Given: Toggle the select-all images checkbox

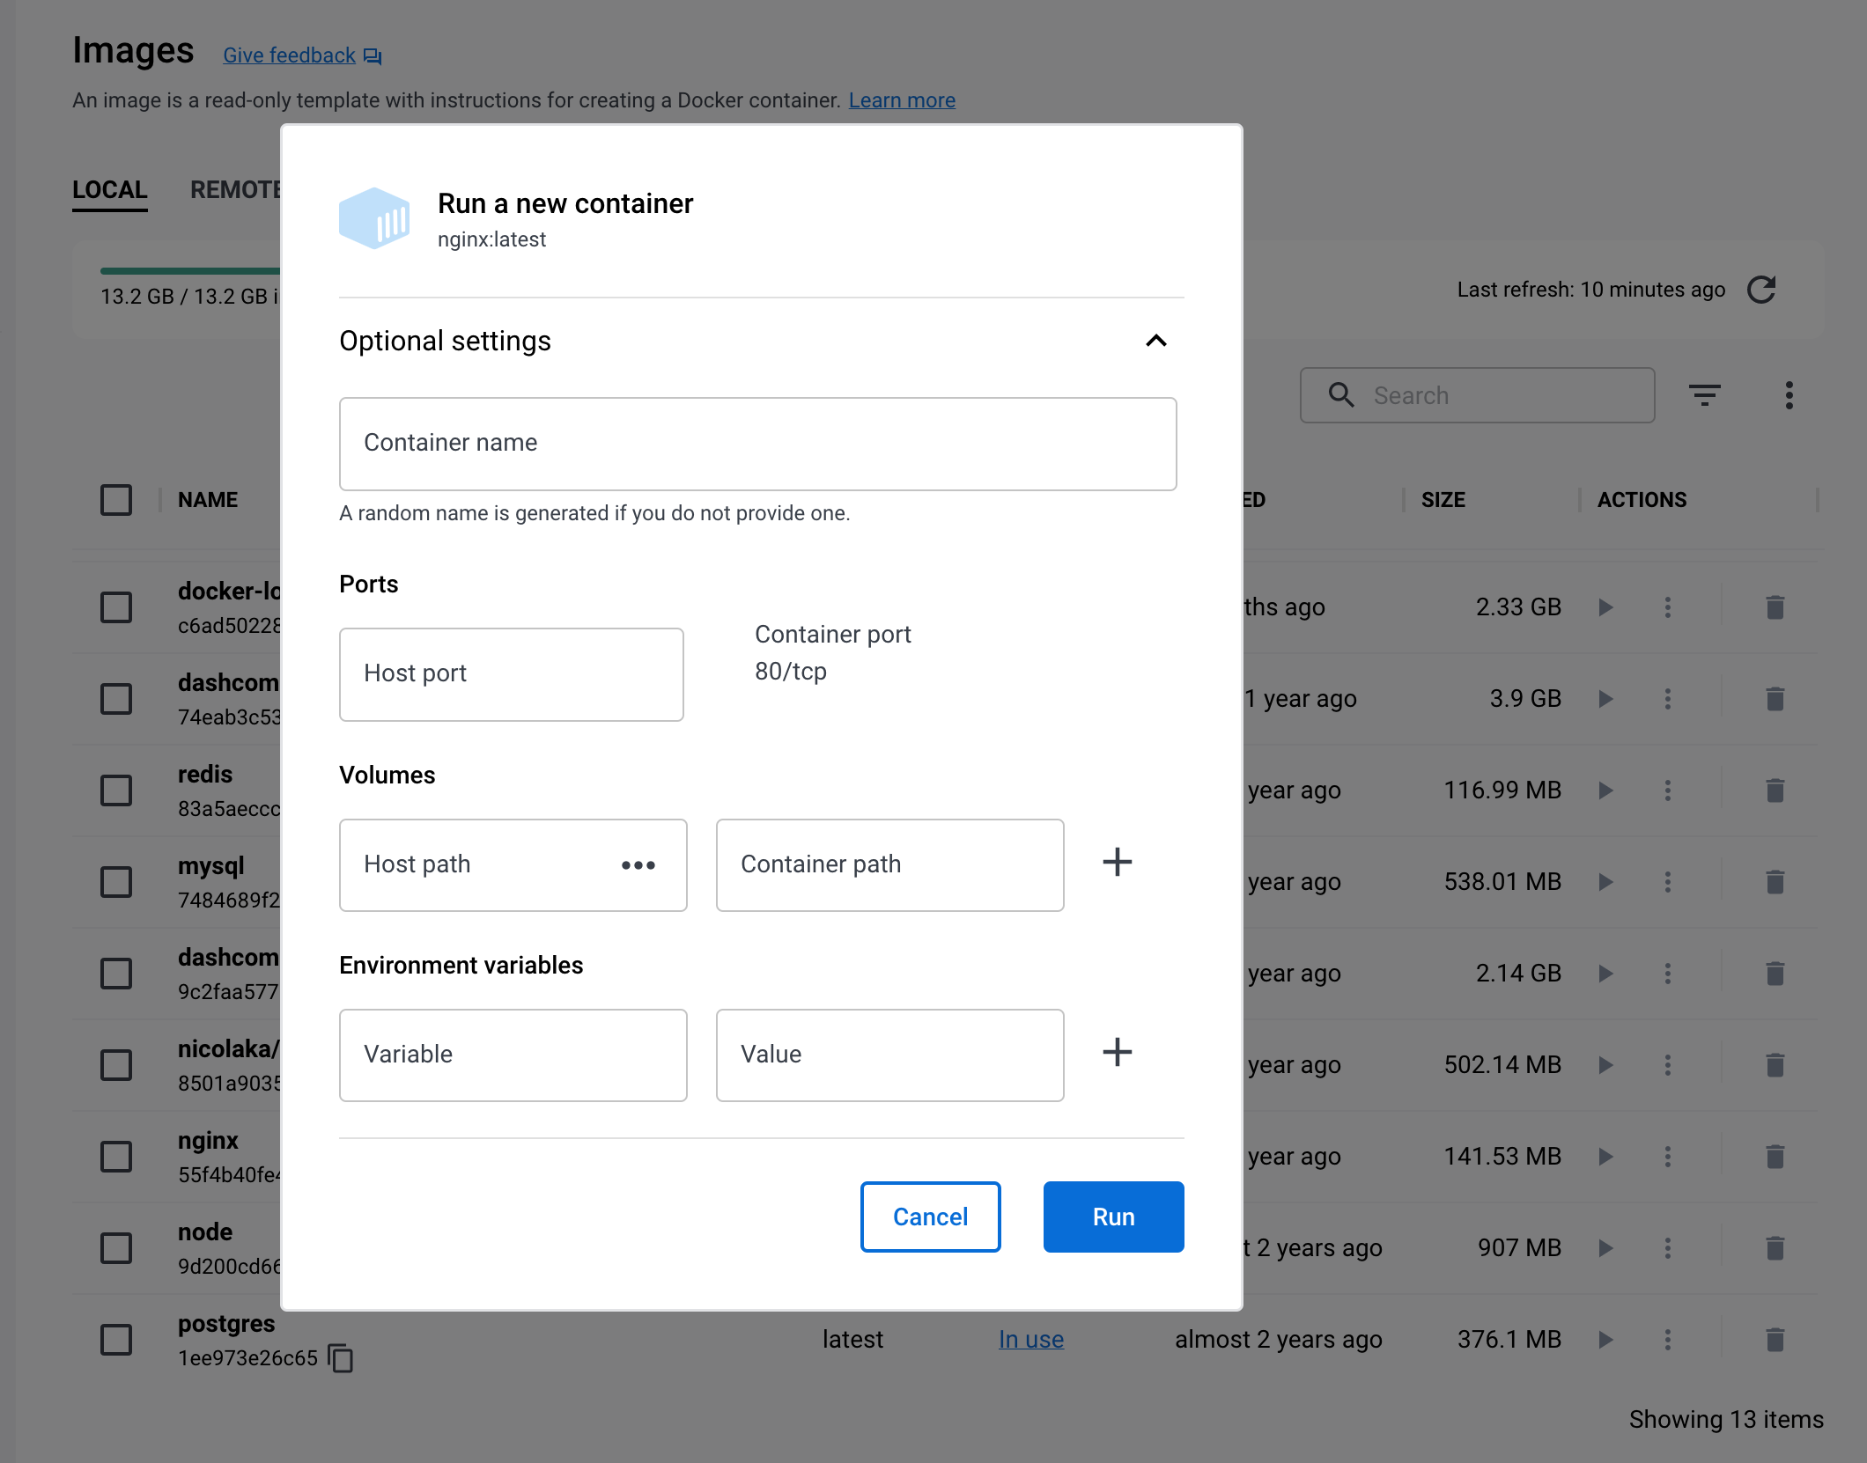Looking at the screenshot, I should tap(116, 500).
